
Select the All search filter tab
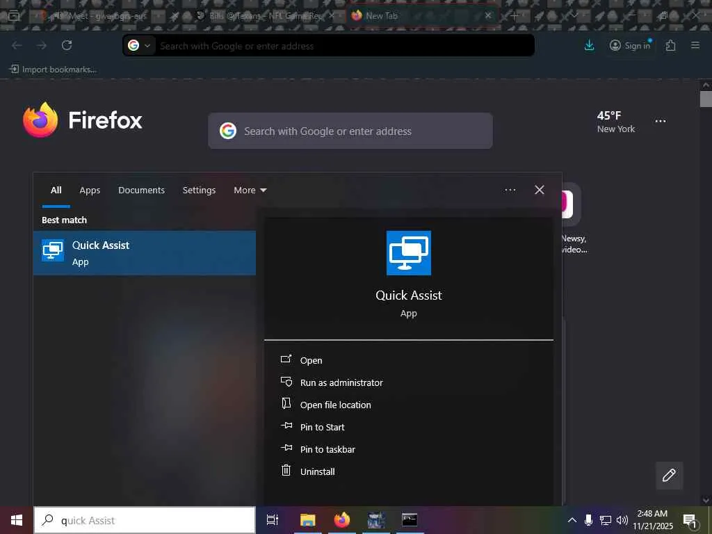tap(56, 191)
